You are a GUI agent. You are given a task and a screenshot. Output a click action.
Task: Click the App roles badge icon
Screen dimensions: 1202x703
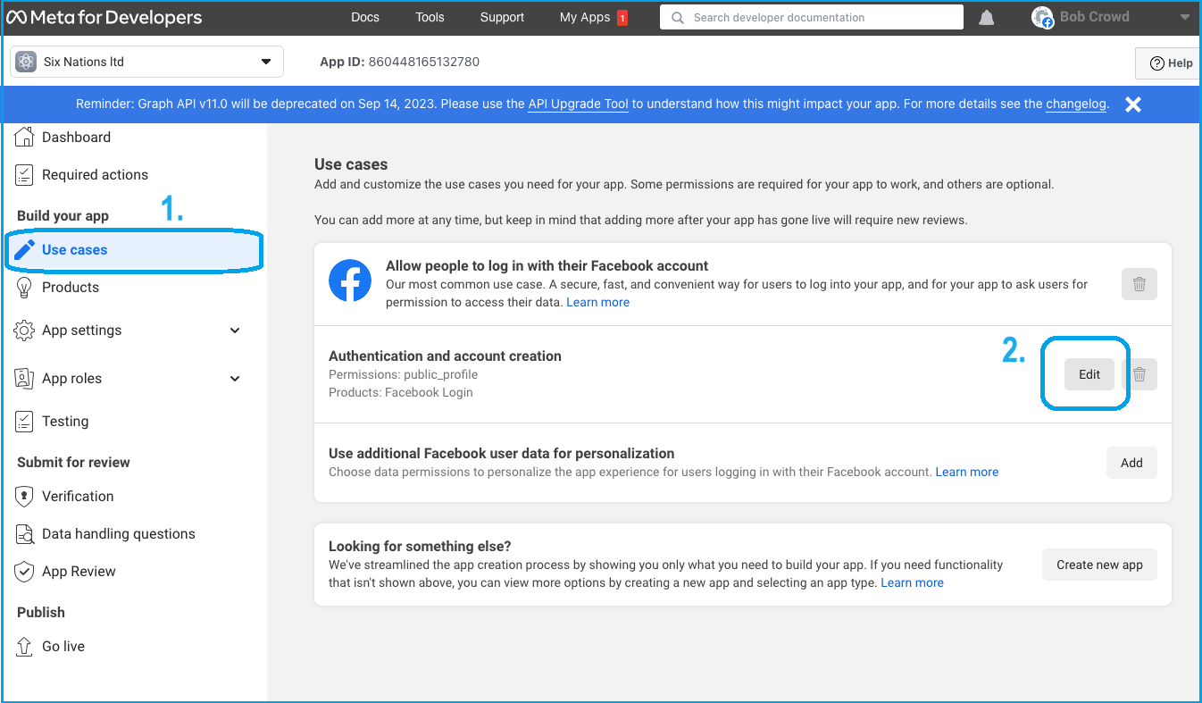[x=25, y=378]
